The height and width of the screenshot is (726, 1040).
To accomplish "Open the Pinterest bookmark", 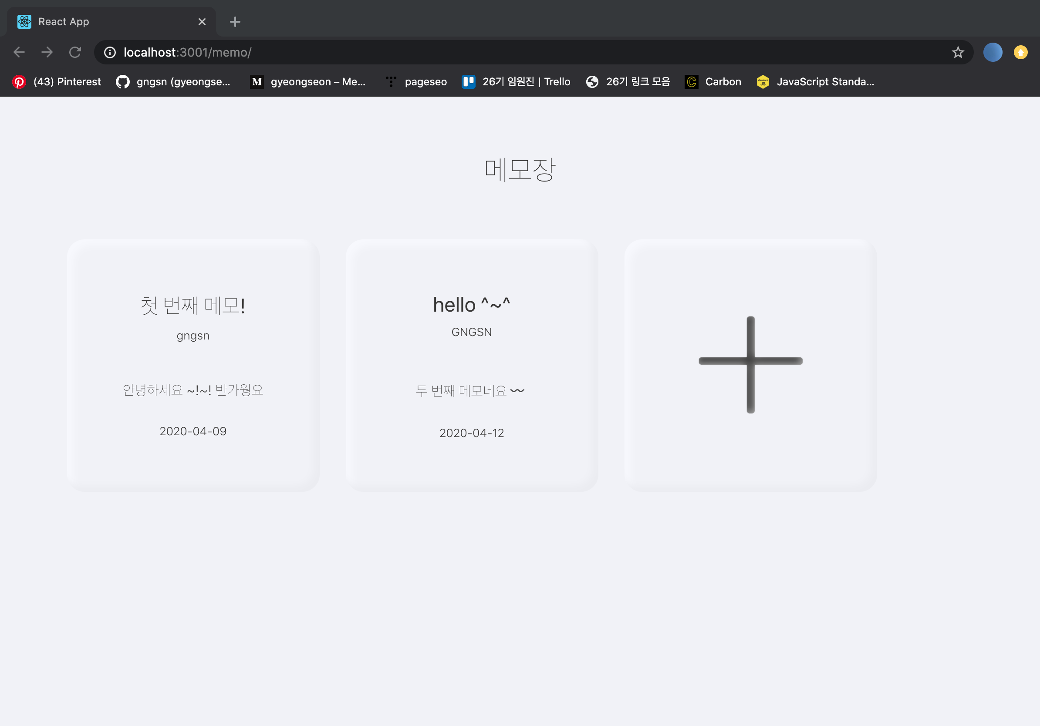I will click(57, 82).
